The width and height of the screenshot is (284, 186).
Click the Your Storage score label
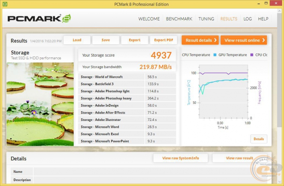point(98,55)
